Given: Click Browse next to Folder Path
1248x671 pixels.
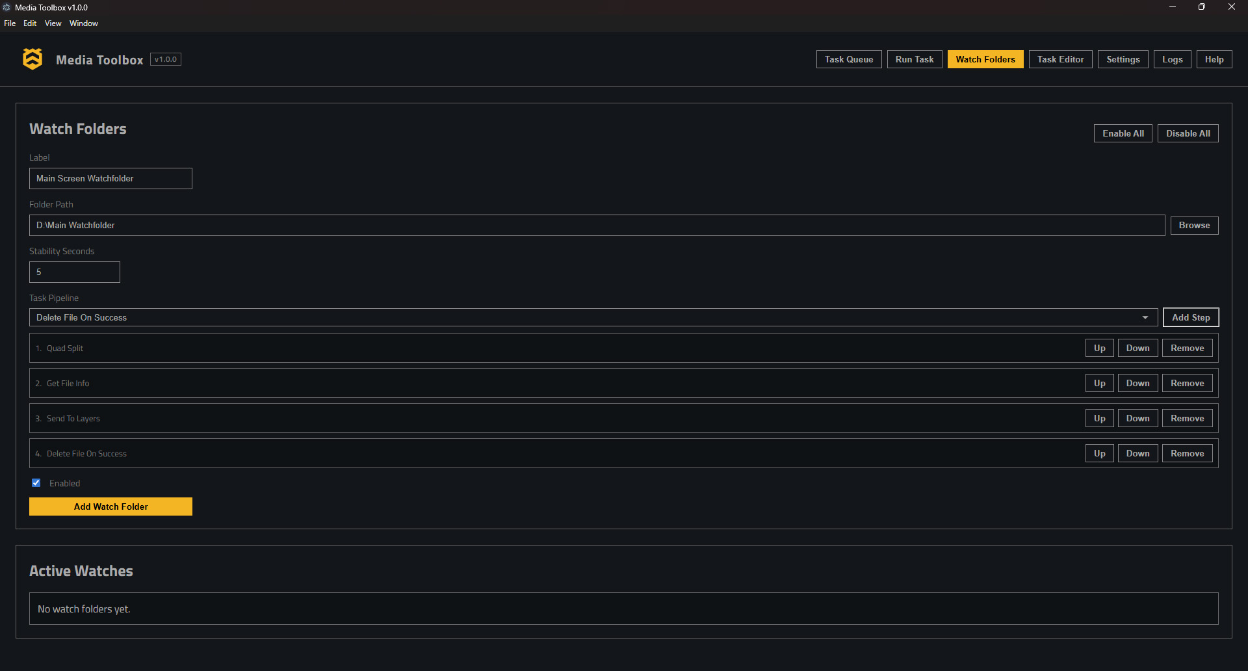Looking at the screenshot, I should click(x=1193, y=225).
